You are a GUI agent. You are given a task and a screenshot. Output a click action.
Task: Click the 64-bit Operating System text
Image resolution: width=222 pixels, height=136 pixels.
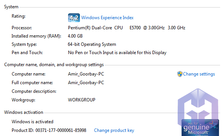click(x=92, y=44)
